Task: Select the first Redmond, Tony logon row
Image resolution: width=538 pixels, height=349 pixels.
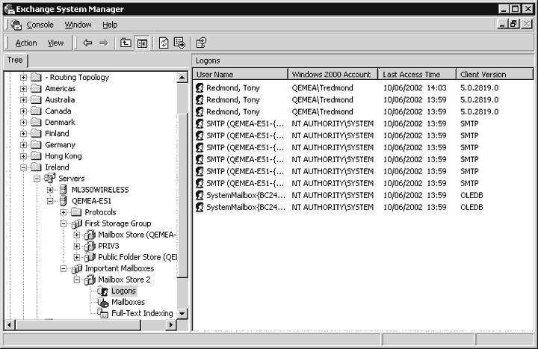Action: click(235, 88)
